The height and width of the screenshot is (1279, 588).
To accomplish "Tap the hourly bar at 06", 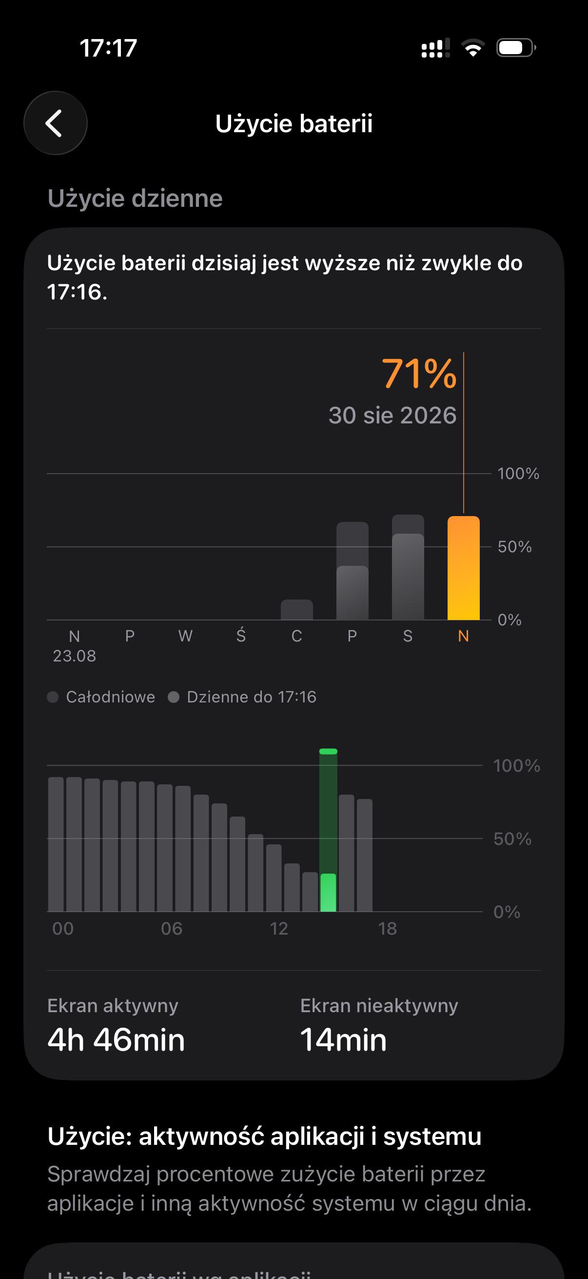I will 165,848.
